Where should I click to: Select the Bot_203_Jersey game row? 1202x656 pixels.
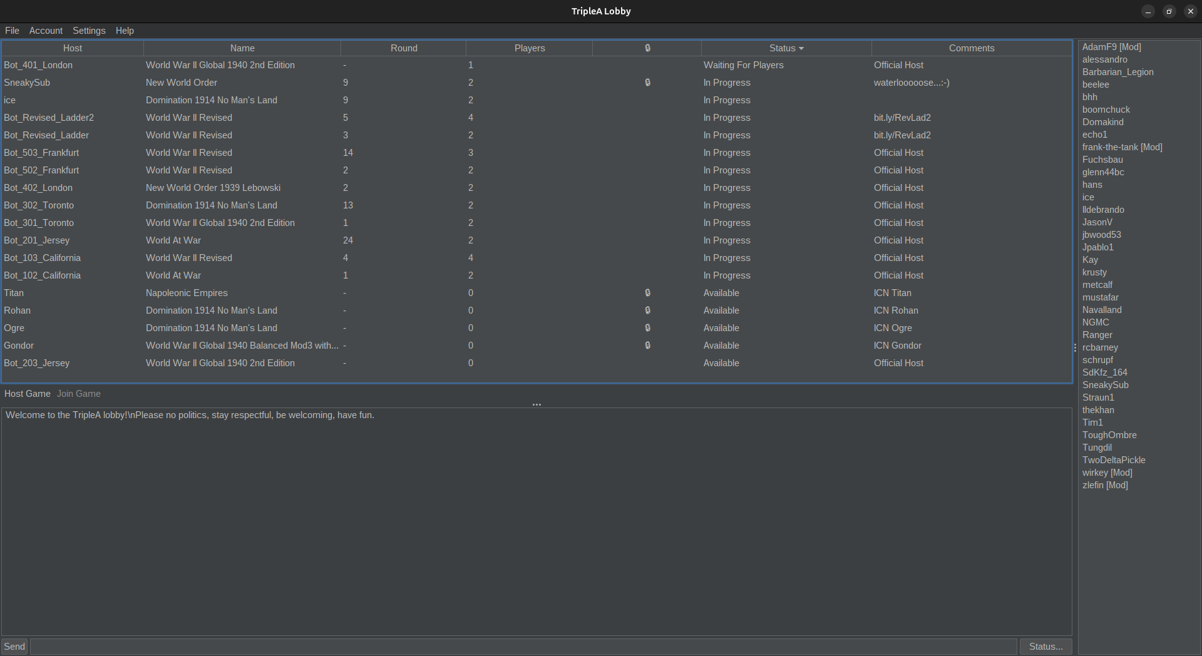tap(537, 363)
